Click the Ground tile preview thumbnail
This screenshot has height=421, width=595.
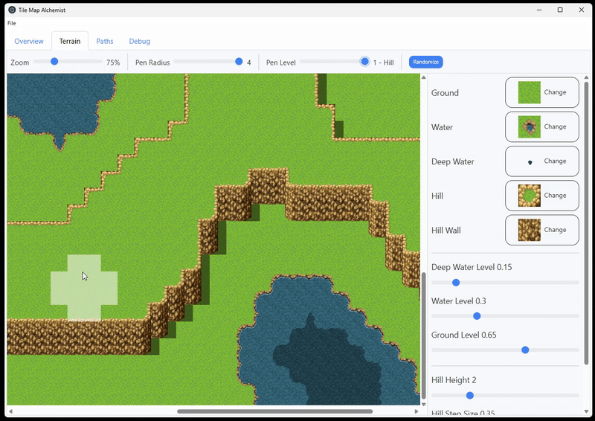coord(529,92)
